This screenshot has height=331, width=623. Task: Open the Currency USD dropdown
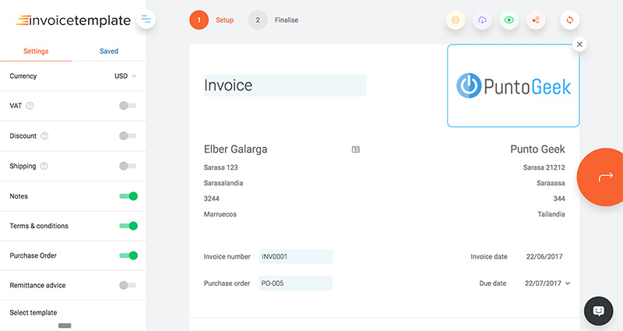point(125,76)
